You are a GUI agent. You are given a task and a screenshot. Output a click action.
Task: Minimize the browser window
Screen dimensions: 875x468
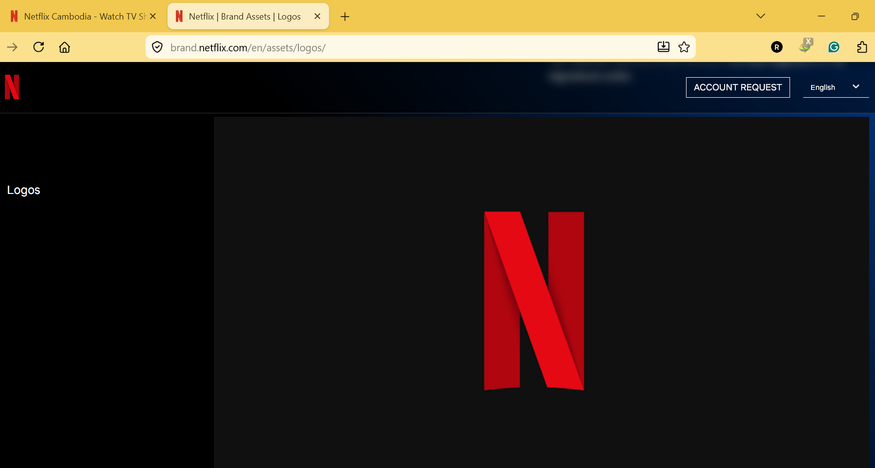tap(822, 16)
